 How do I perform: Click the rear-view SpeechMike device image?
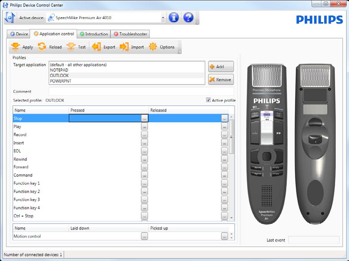(315, 144)
